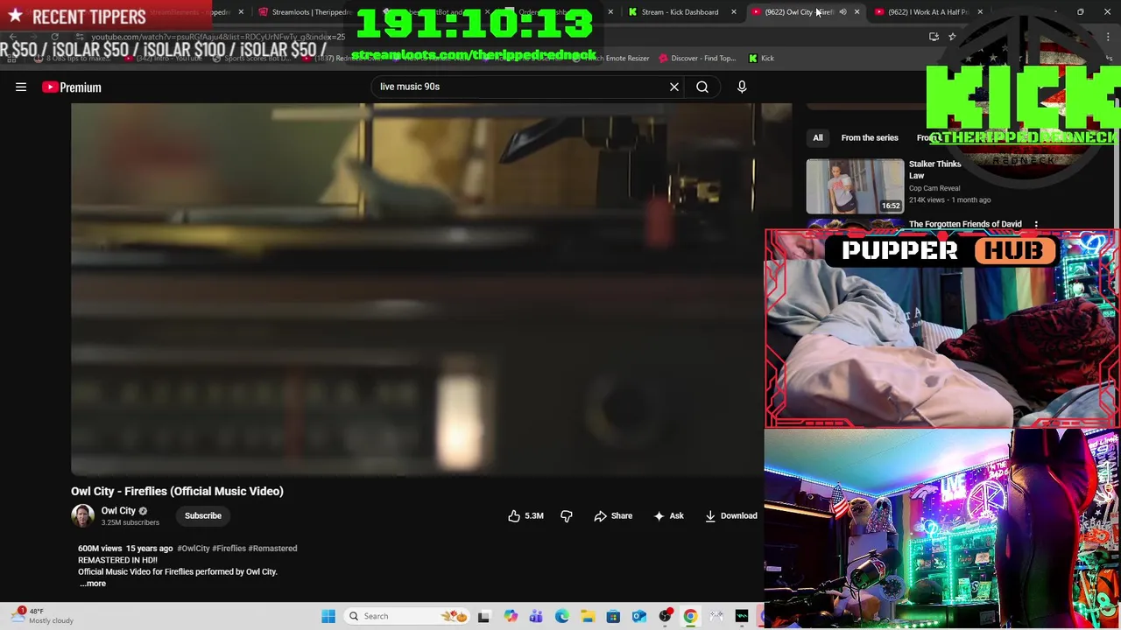Switch to Chrome in the taskbar

(x=690, y=616)
